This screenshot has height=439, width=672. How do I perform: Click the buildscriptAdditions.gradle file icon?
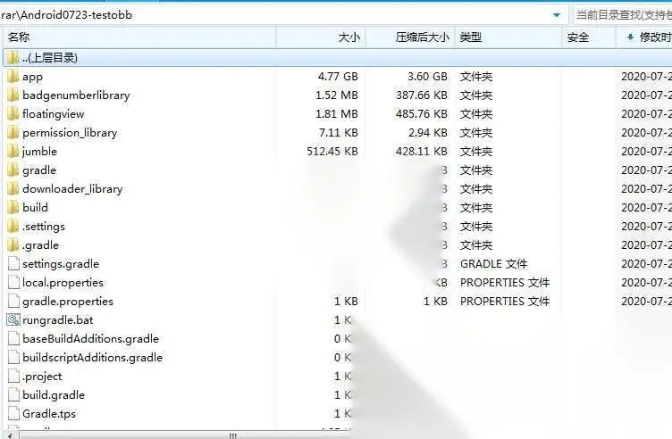(x=13, y=357)
